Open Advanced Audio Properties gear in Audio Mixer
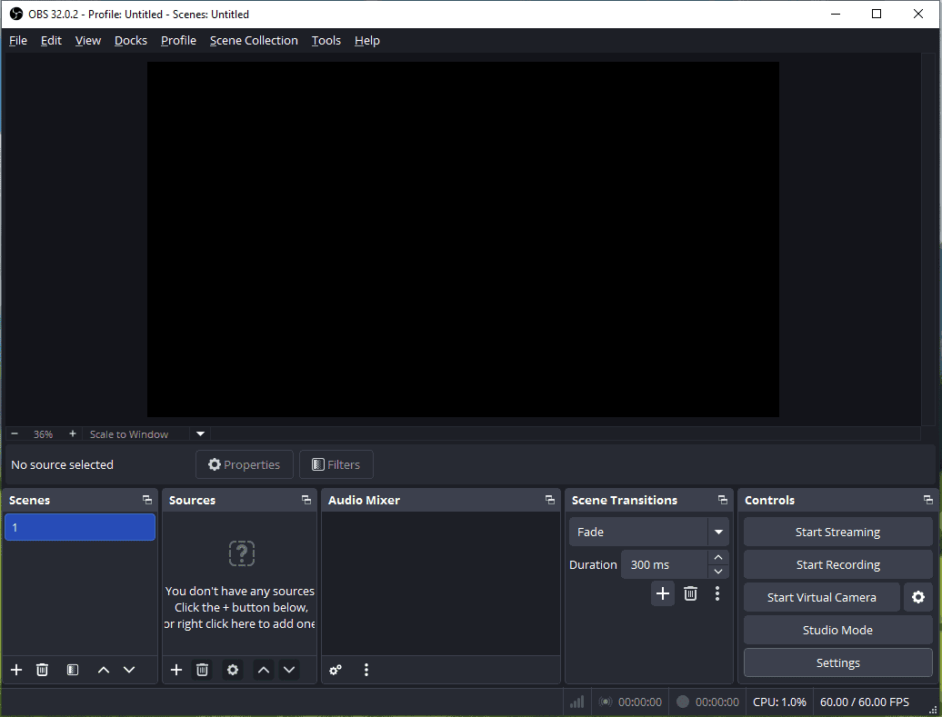 point(335,670)
